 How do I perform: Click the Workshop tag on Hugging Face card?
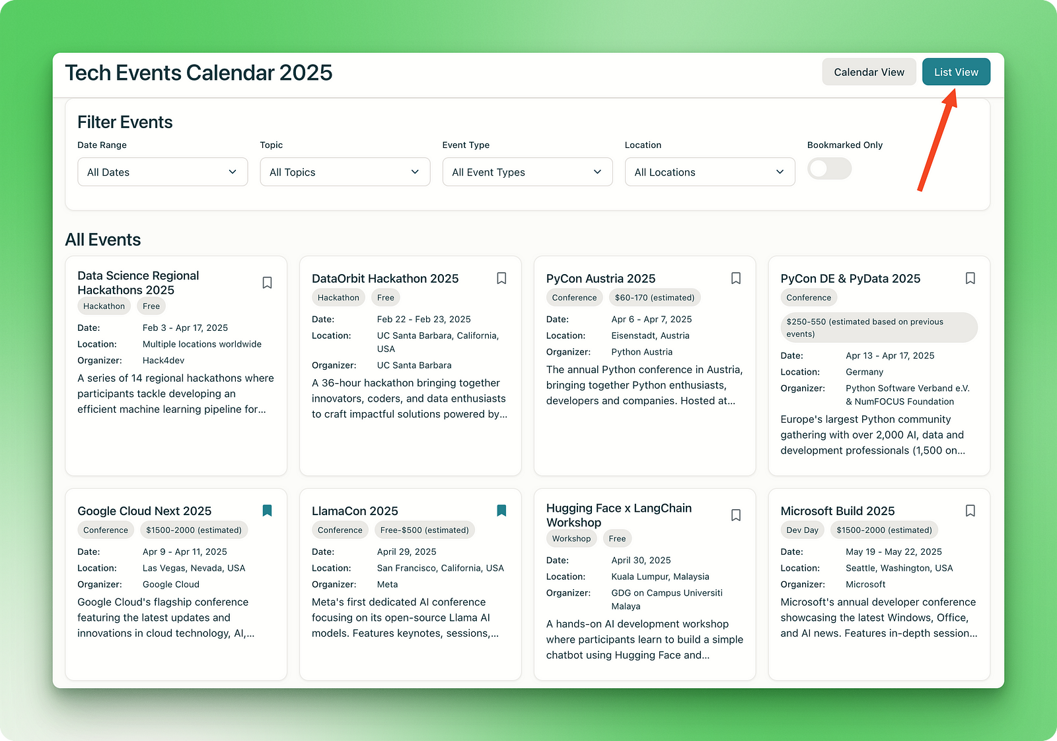(x=571, y=539)
